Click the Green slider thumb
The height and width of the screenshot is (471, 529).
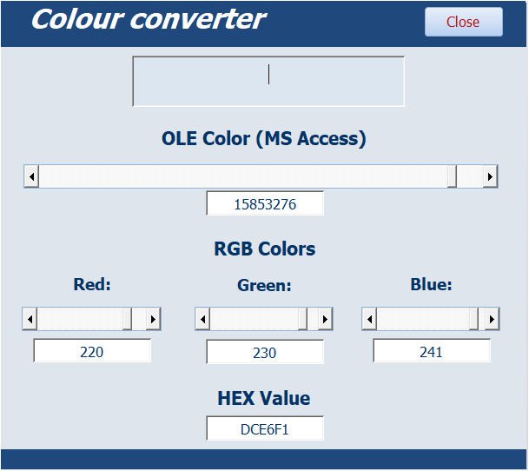pos(302,319)
